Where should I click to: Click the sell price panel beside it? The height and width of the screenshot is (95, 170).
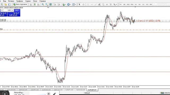(x=3, y=14)
